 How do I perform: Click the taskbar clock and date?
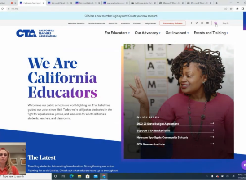point(242,176)
